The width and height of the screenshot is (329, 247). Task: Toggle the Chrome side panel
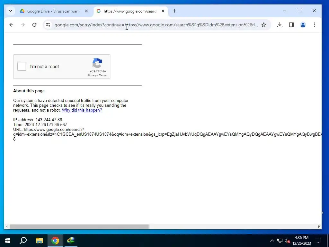(x=291, y=25)
